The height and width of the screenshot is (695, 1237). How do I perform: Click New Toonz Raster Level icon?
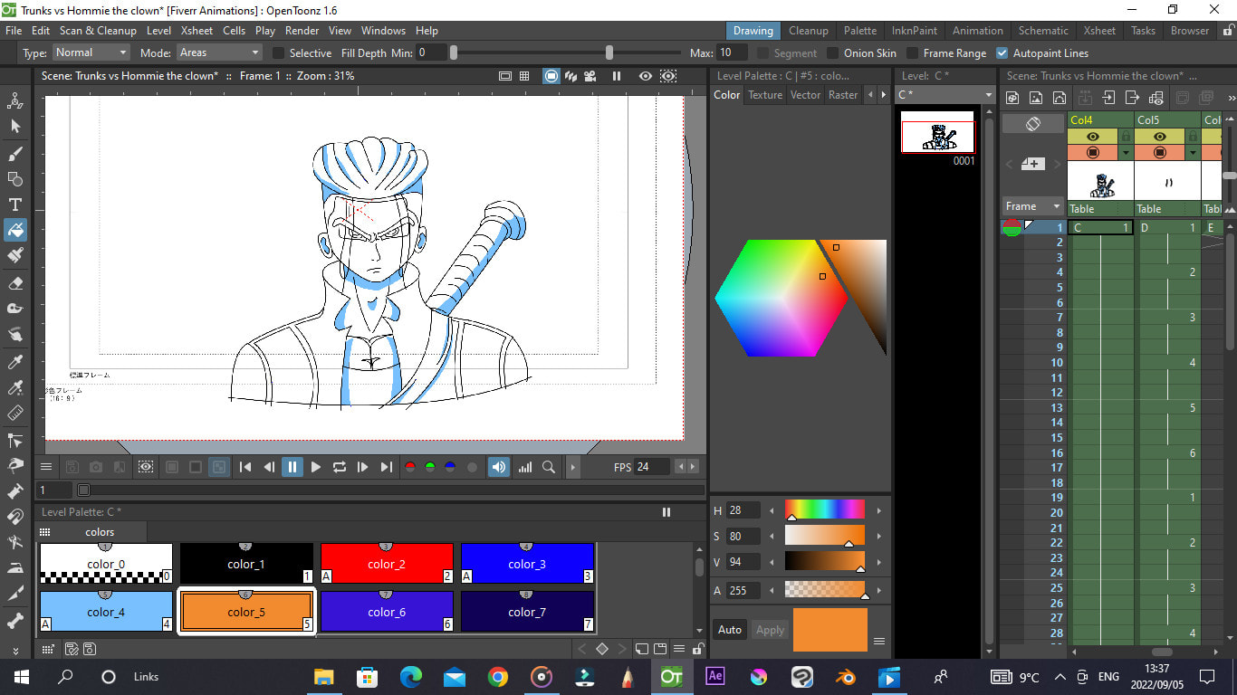[x=1013, y=98]
